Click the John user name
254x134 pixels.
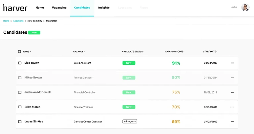click(x=234, y=7)
